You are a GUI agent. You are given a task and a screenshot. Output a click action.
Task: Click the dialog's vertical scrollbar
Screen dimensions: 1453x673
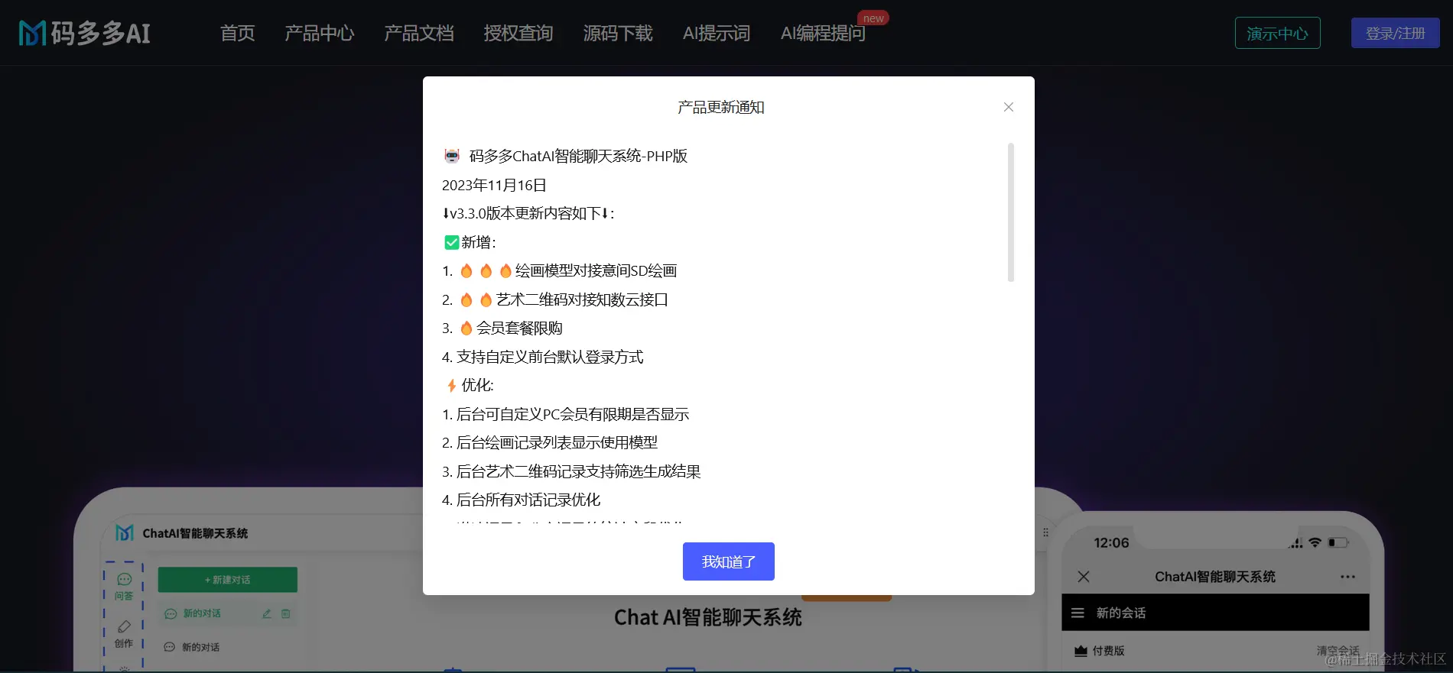(1011, 212)
